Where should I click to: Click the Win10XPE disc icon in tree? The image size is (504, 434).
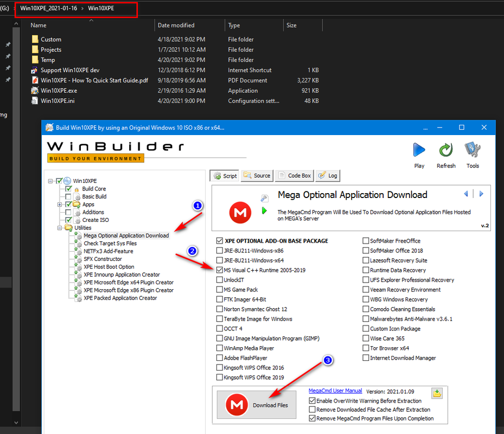click(67, 181)
